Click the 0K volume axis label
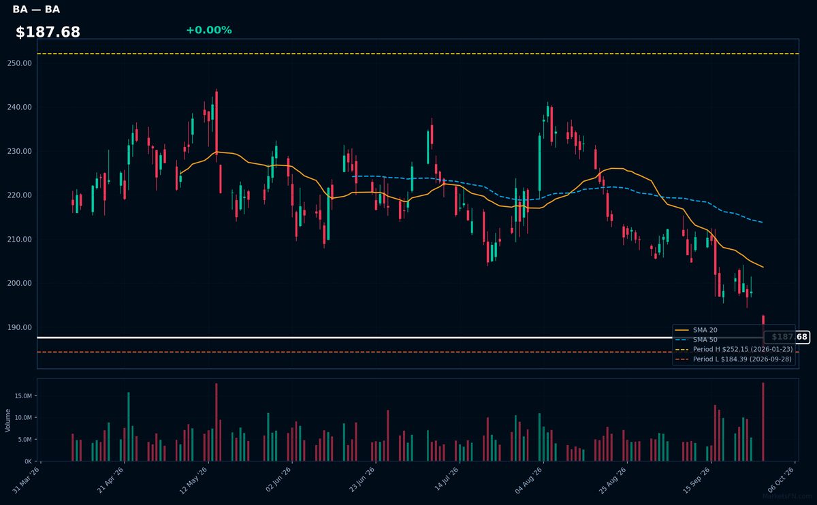Viewport: 817px width, 505px height. coord(28,461)
